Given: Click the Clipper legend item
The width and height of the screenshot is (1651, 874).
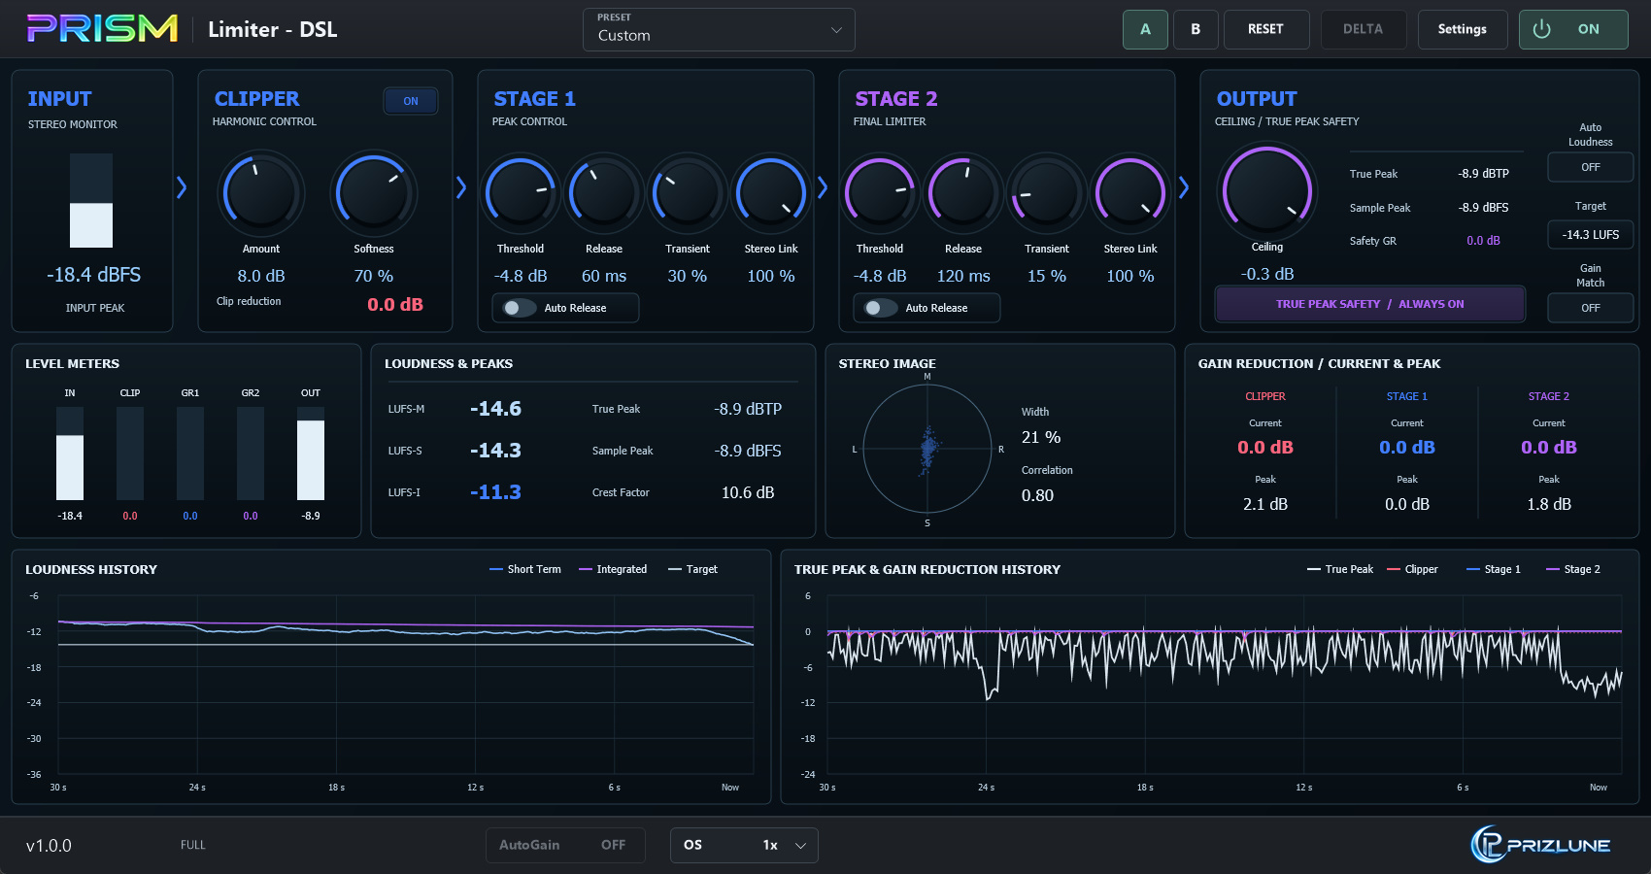Looking at the screenshot, I should [x=1413, y=569].
